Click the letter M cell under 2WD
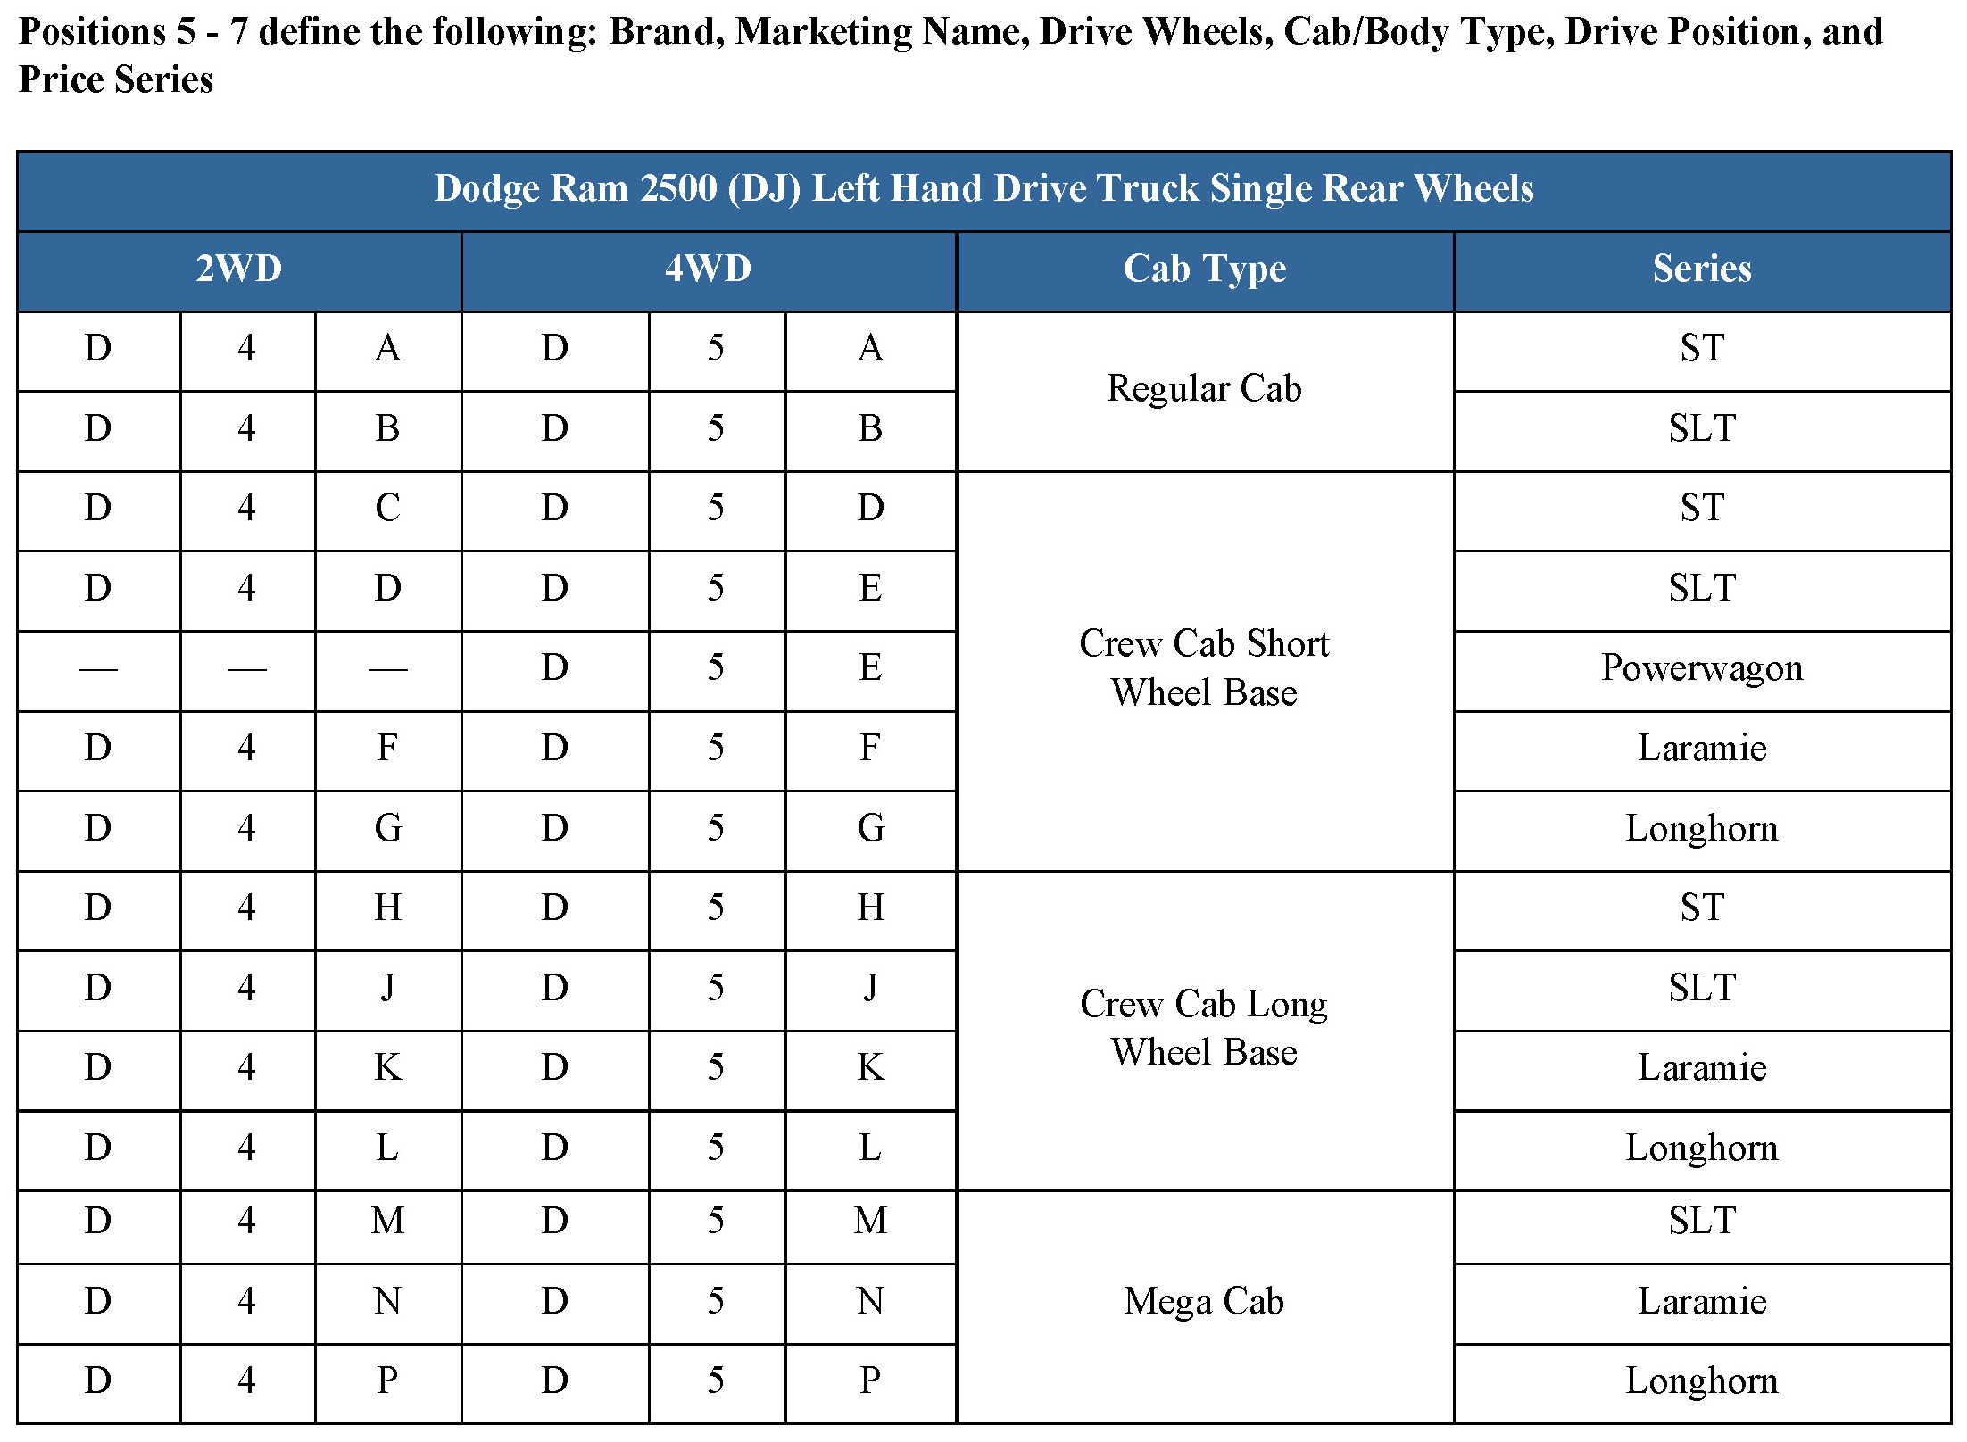The image size is (1967, 1442). coord(387,1222)
